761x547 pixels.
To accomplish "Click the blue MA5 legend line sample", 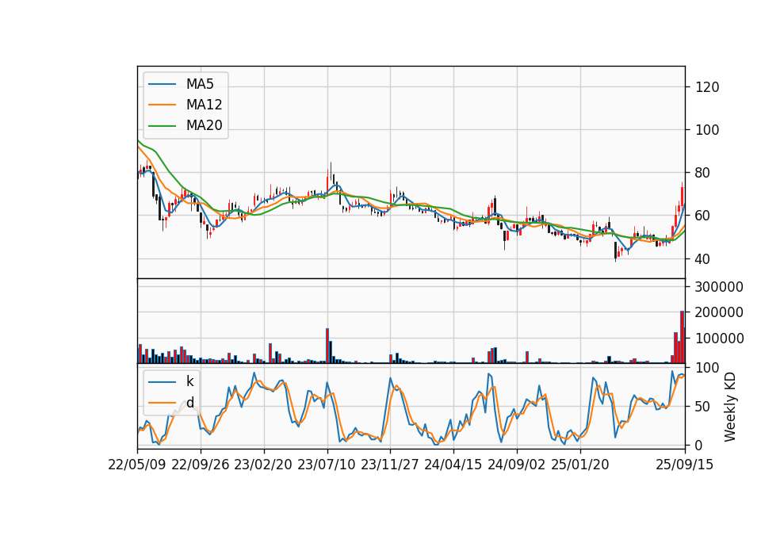I will 162,84.
